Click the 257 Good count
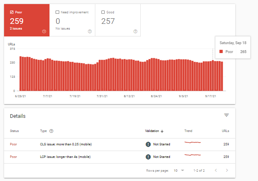258x181 pixels. click(x=108, y=21)
